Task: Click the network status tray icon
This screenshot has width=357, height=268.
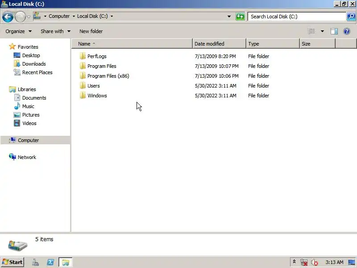Action: coord(304,263)
